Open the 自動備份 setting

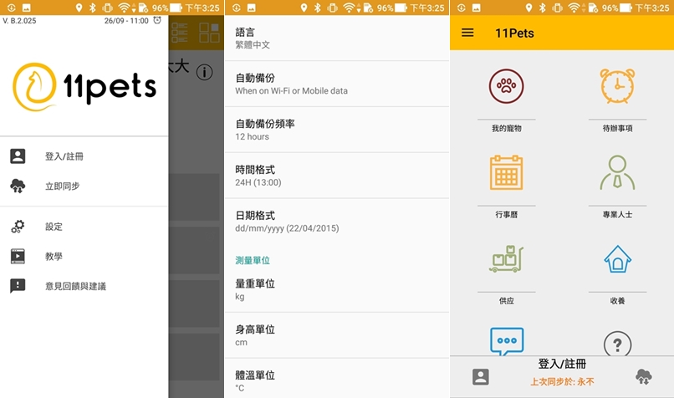tap(336, 84)
